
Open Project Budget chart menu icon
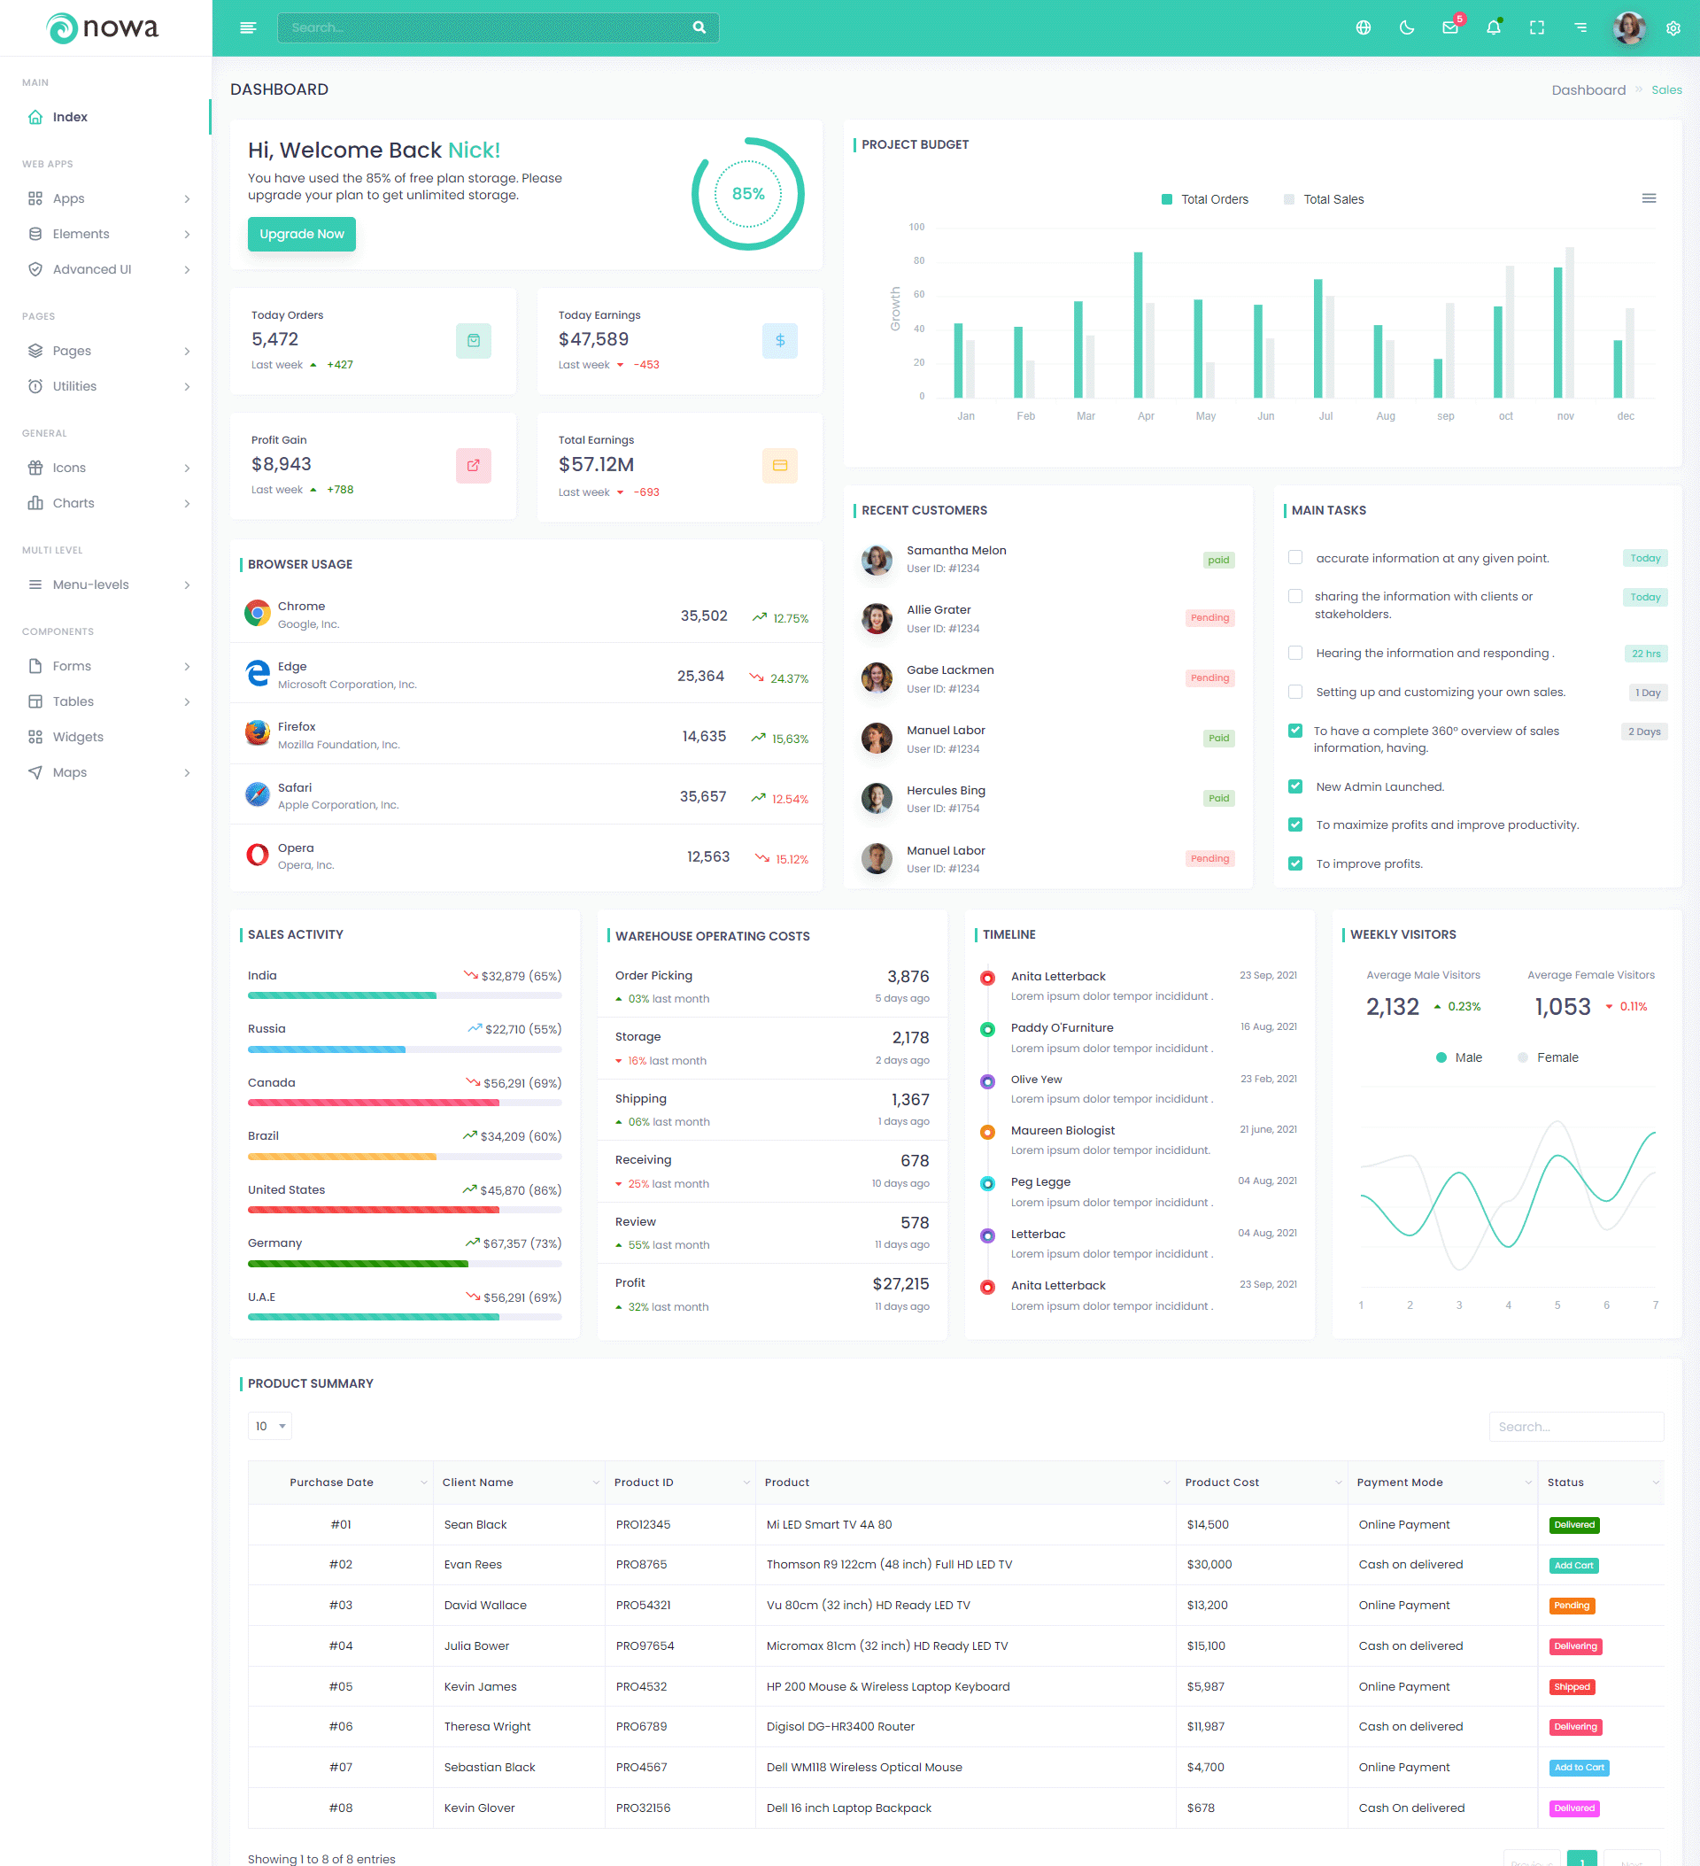(1648, 198)
